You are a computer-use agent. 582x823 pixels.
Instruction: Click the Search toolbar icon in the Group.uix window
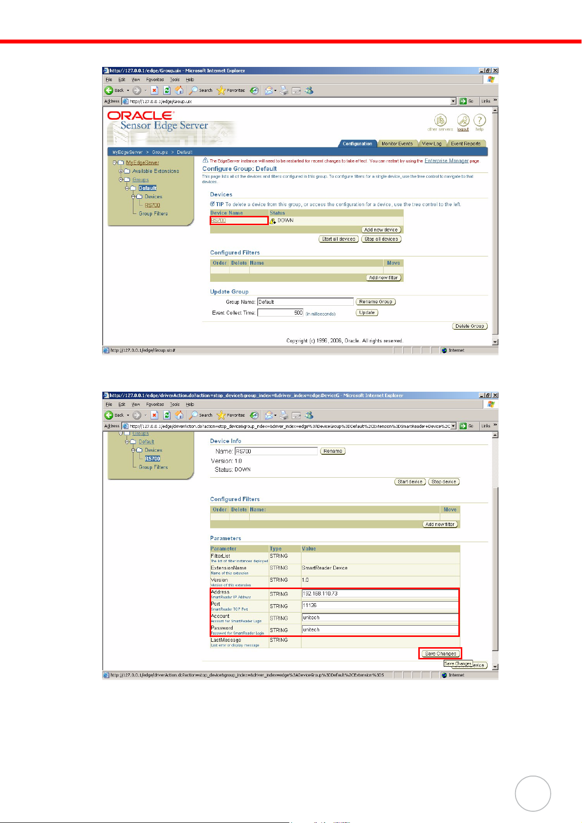[194, 90]
